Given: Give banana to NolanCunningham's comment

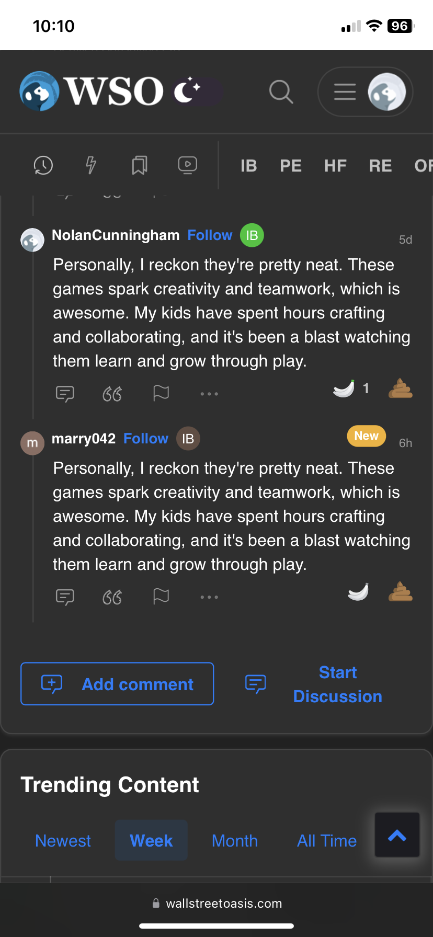Looking at the screenshot, I should tap(344, 388).
